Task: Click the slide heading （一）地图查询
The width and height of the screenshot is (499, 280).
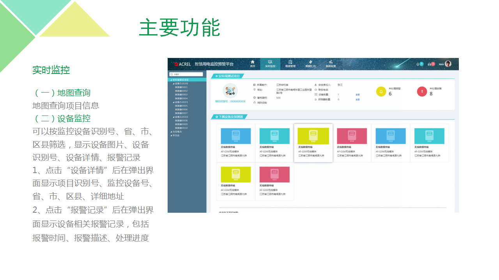Action: (x=62, y=93)
